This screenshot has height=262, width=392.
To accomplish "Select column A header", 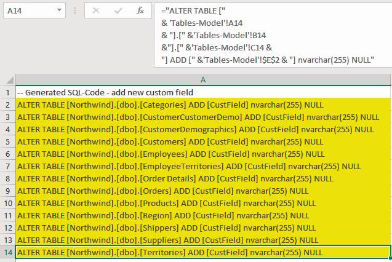I will 203,80.
